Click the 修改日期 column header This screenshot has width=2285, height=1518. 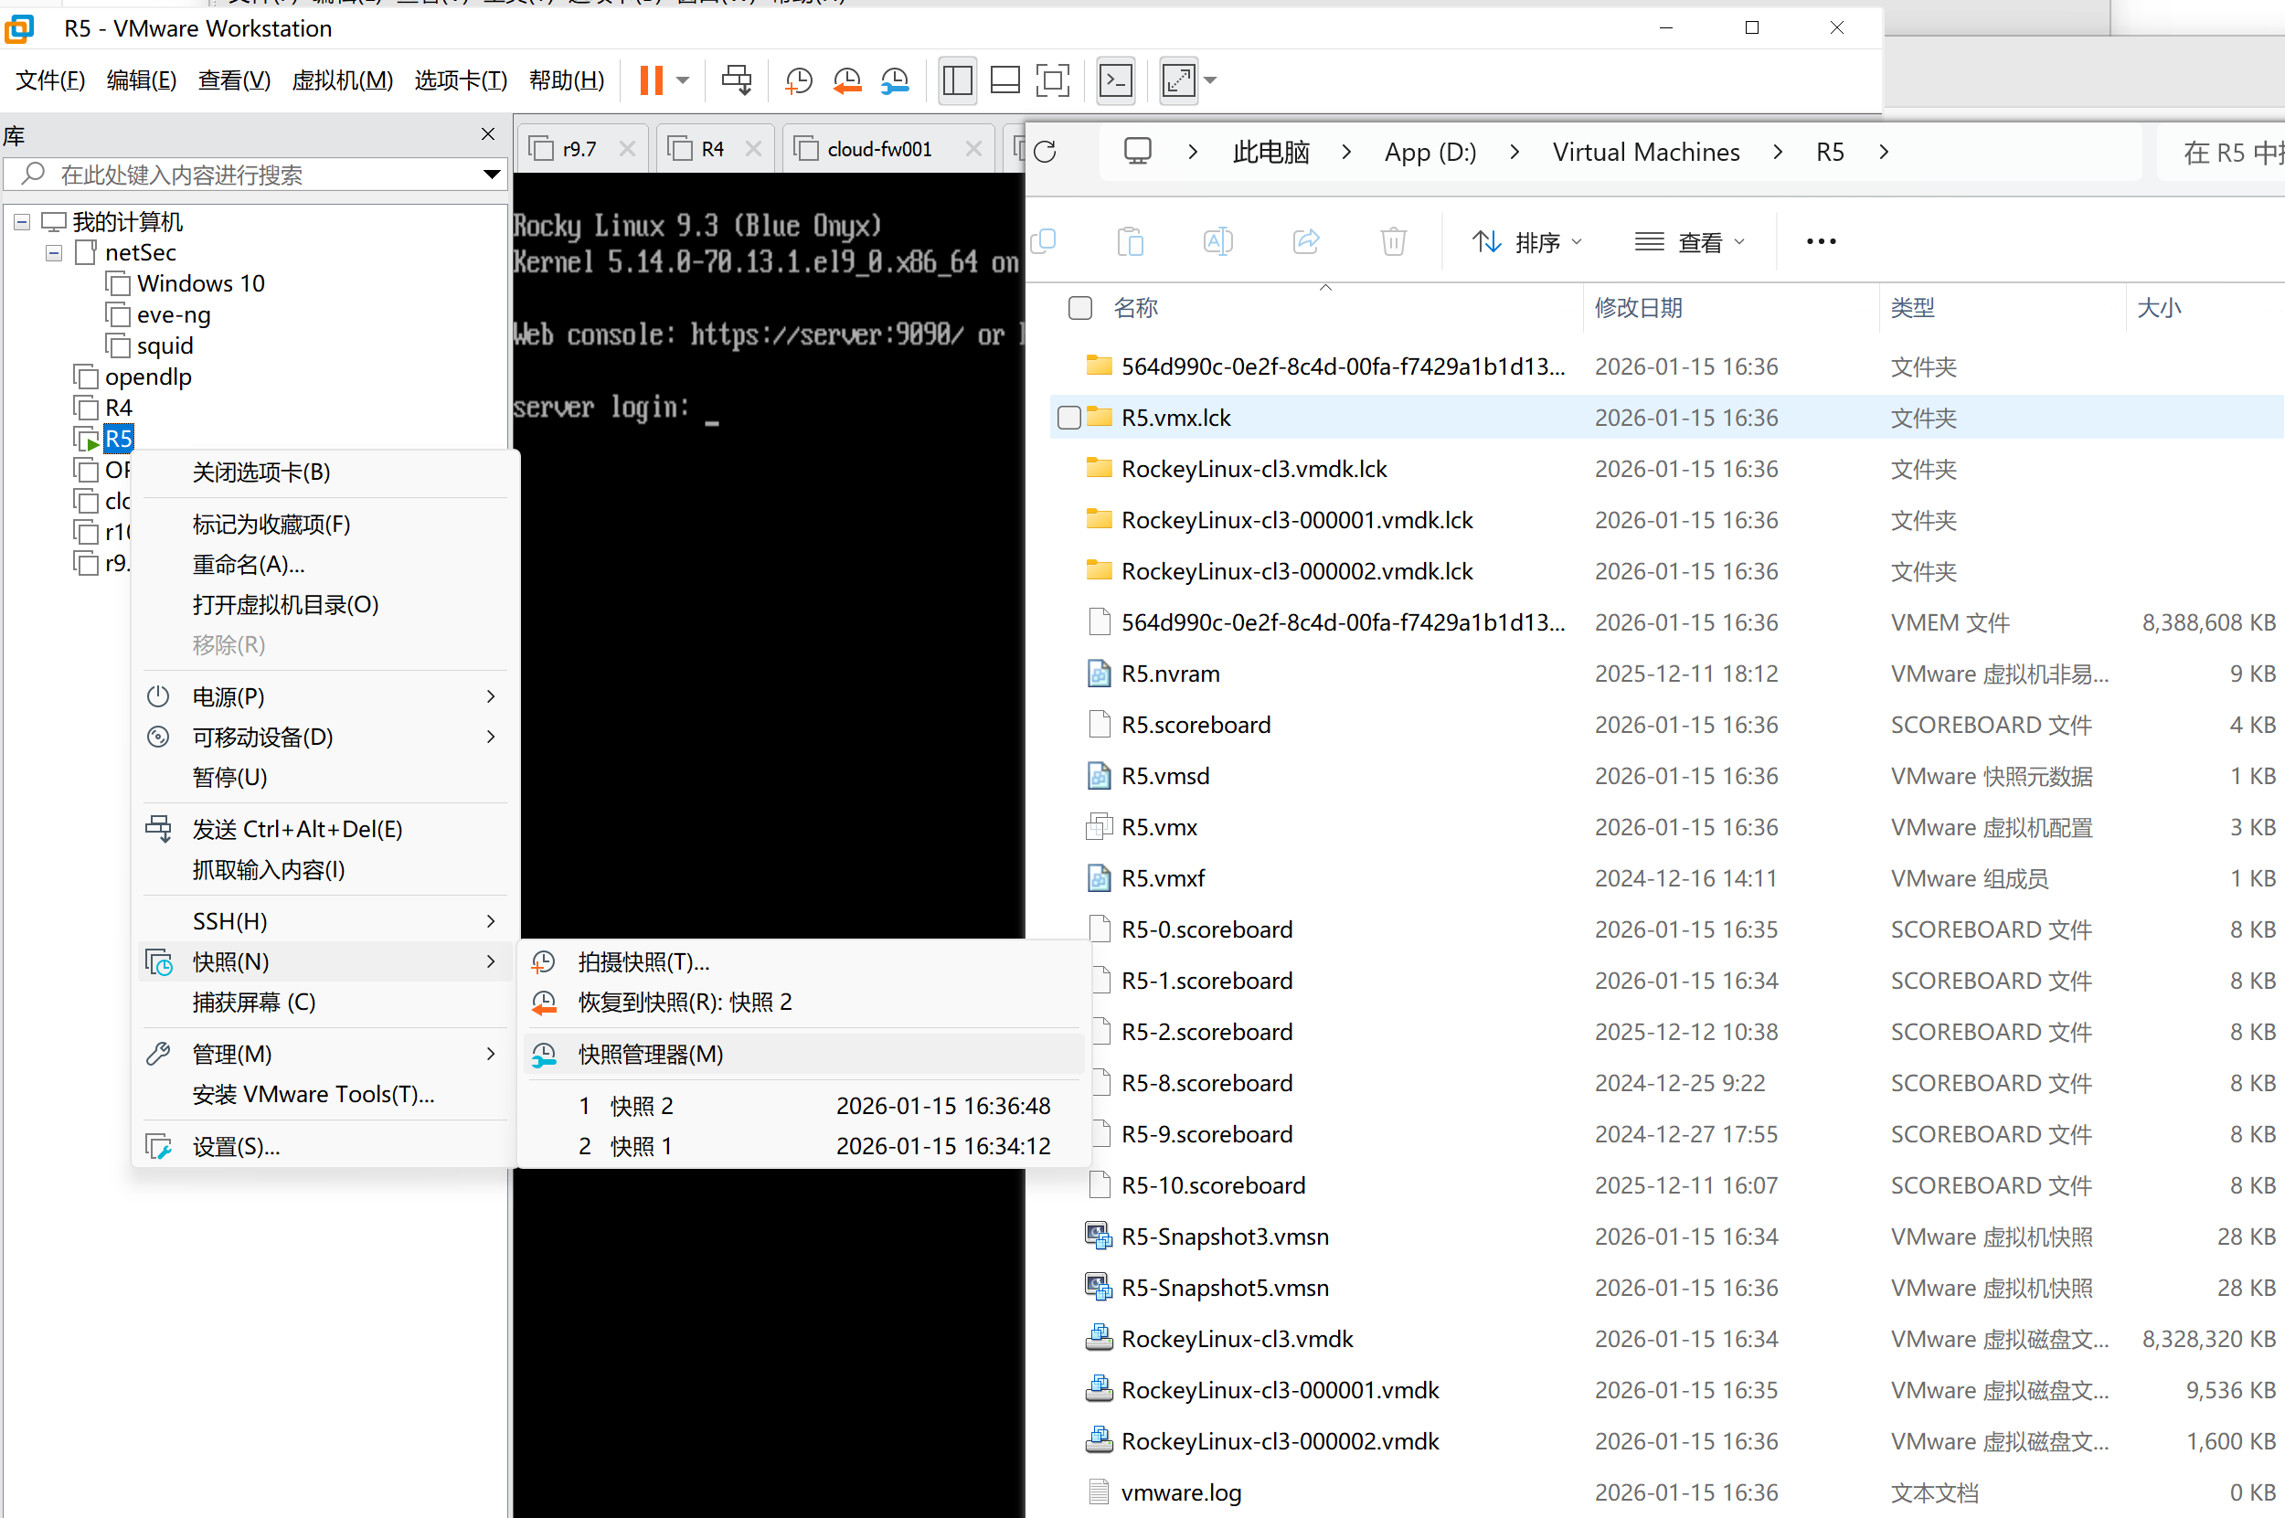(x=1638, y=308)
